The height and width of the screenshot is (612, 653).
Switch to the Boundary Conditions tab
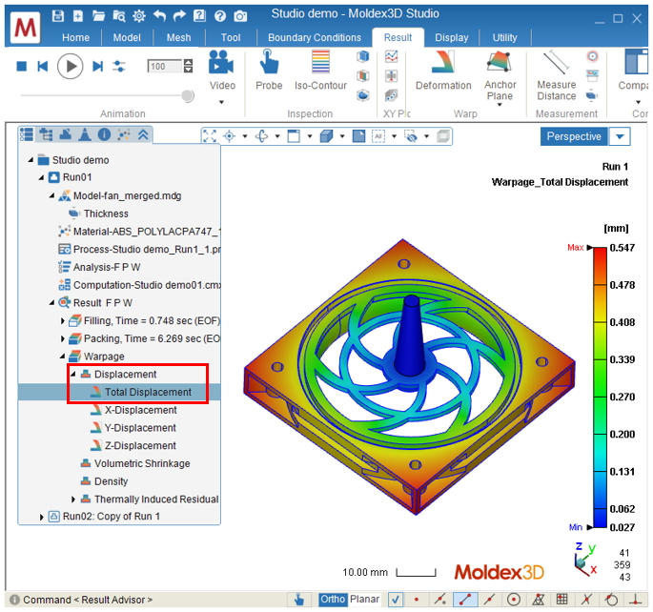(x=315, y=37)
